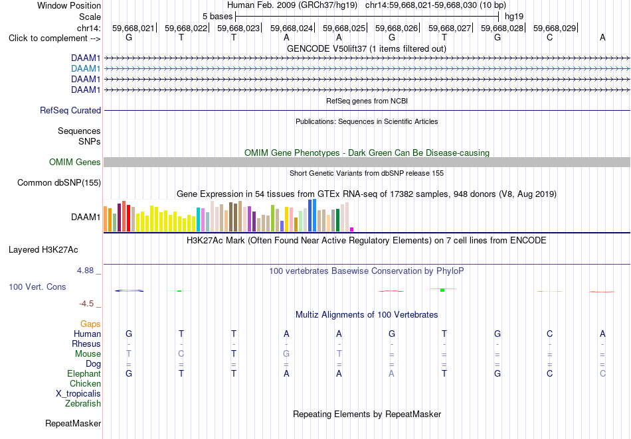Screen dimensions: 631x439
Task: Click the GTEx DAAM1 label beside bar chart
Action: pos(86,218)
